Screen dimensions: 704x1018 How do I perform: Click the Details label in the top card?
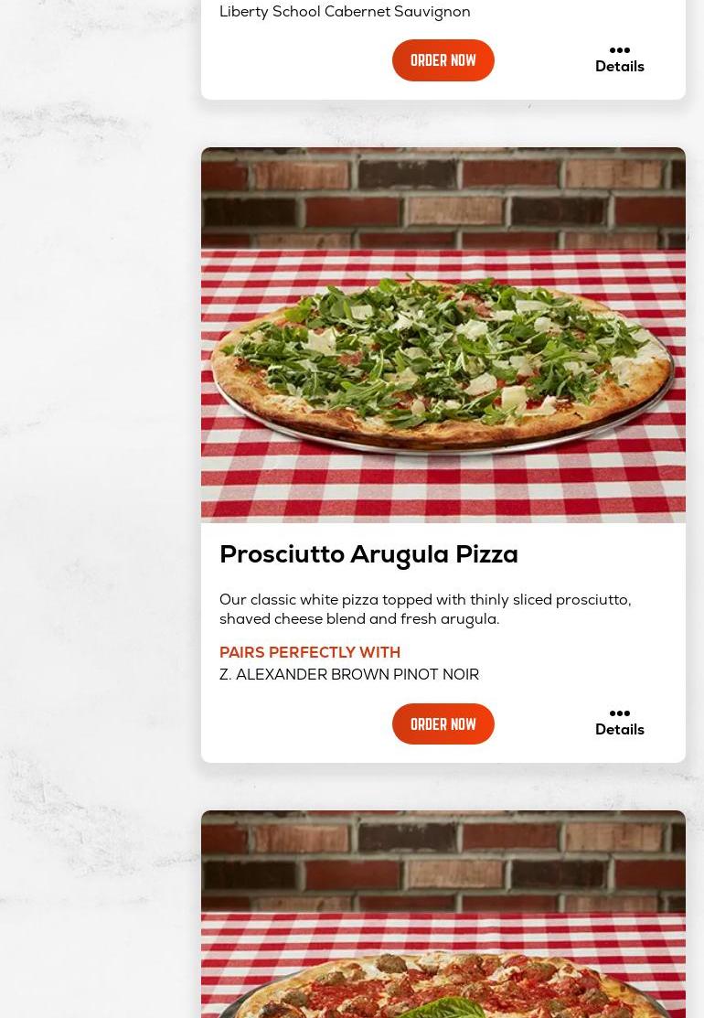(620, 66)
